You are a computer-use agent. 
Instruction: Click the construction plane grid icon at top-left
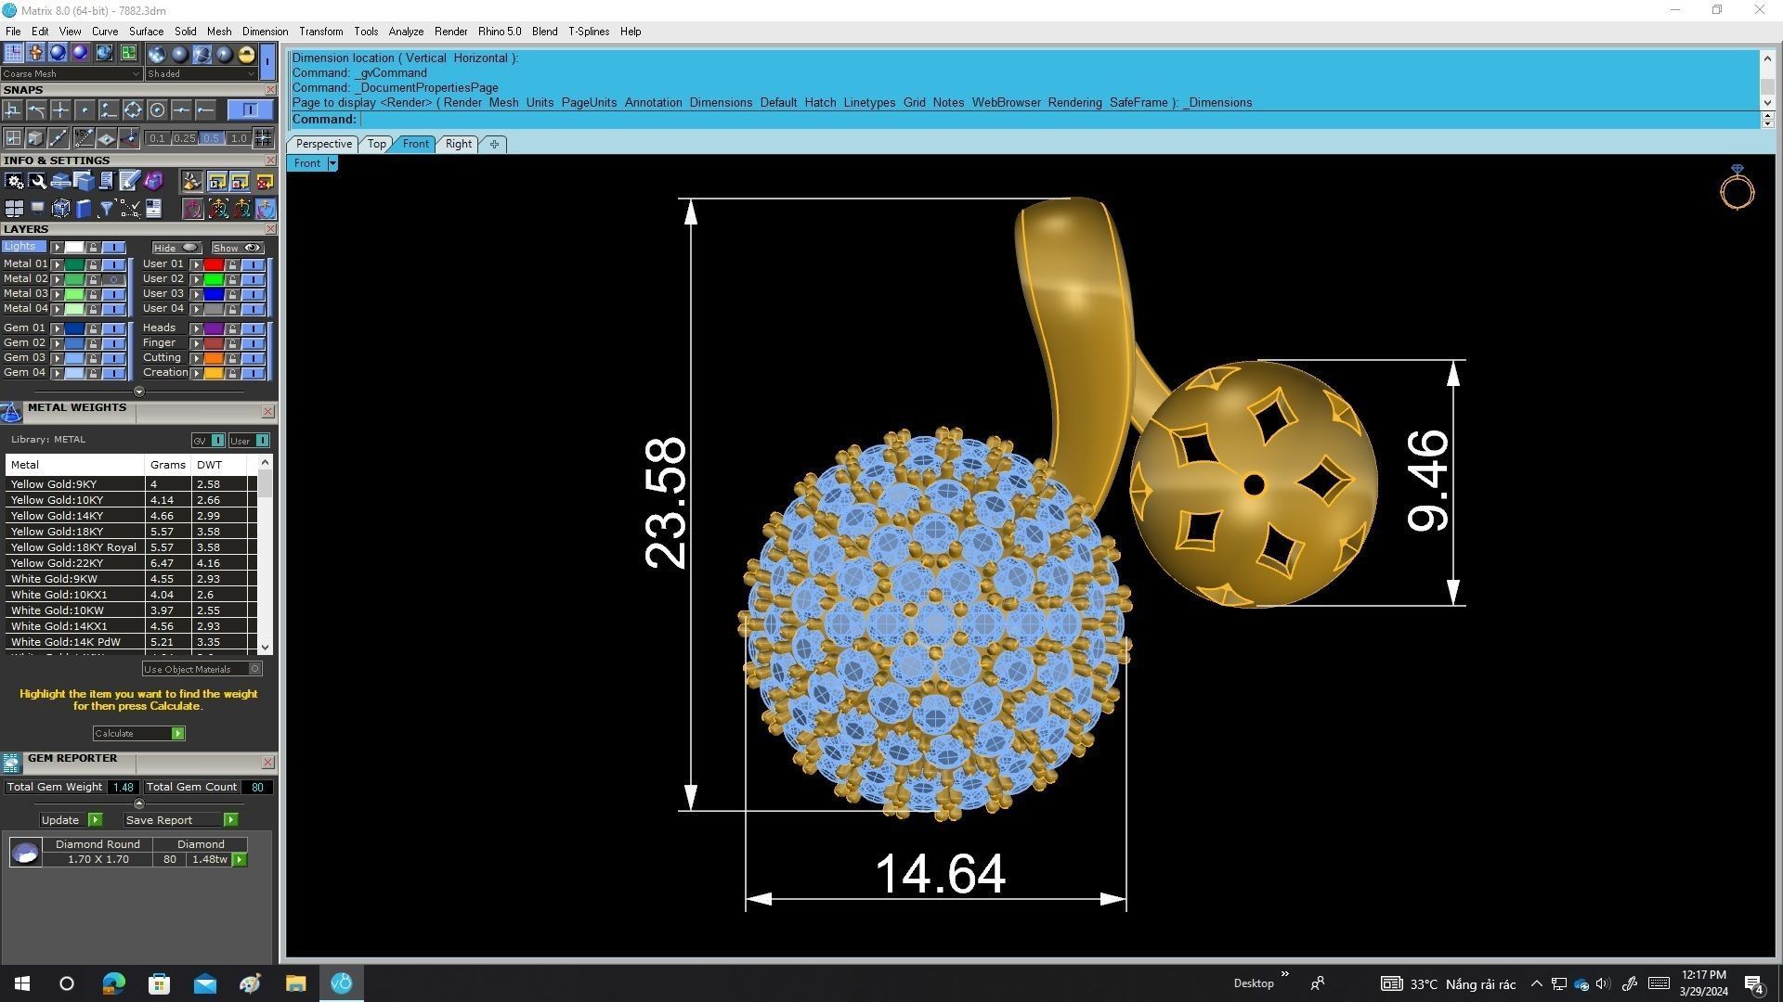pyautogui.click(x=13, y=52)
